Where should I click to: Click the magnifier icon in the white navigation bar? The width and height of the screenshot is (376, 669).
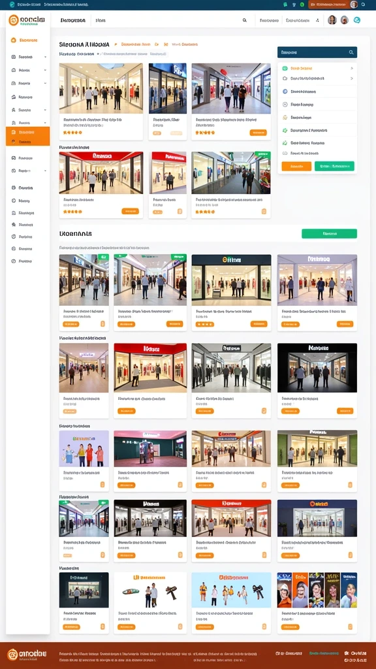click(245, 20)
